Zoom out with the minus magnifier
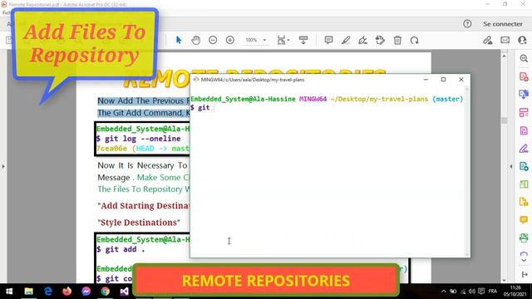Screen dimensions: 532x299 [x=213, y=41]
